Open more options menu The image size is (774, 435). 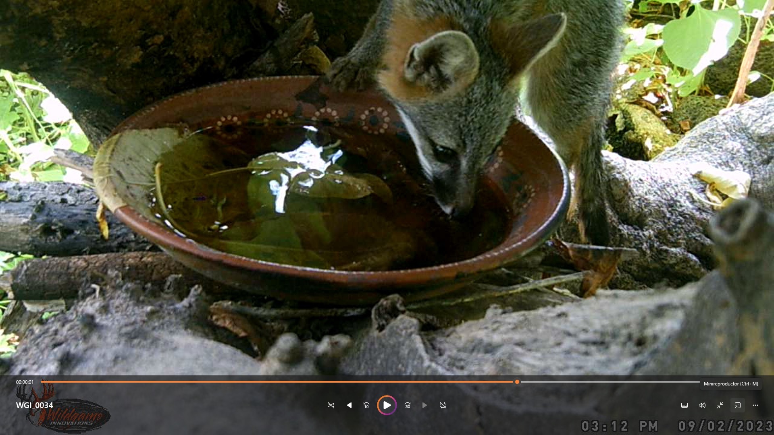click(x=755, y=405)
